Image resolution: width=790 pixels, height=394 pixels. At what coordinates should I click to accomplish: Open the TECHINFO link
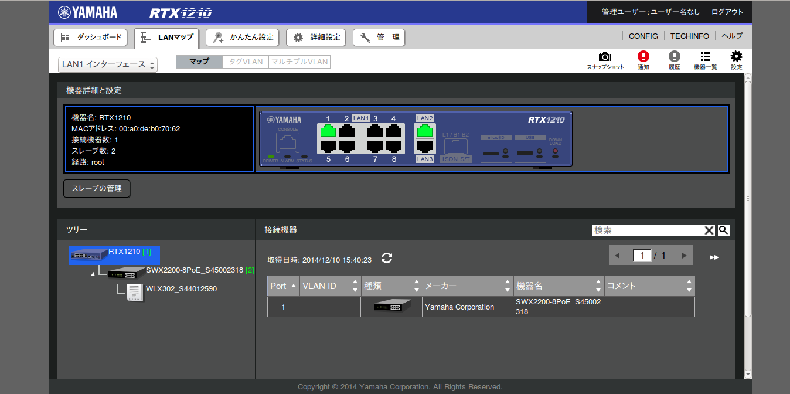coord(690,36)
